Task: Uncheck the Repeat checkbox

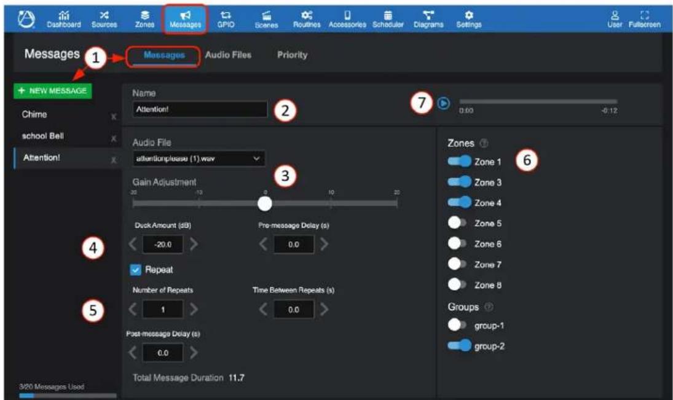Action: [x=136, y=270]
